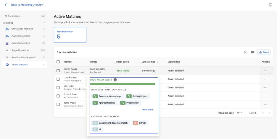Viewport: 277px width, 139px height.
Task: Click the Show More link
Action: (147, 109)
